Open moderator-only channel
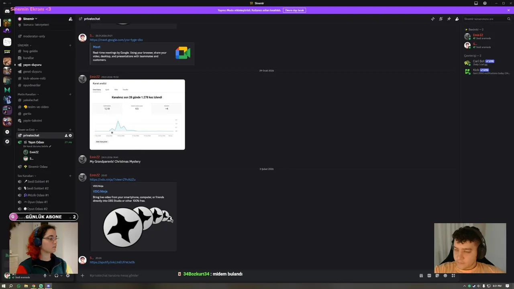Viewport: 514px width, 289px height. [x=44, y=36]
